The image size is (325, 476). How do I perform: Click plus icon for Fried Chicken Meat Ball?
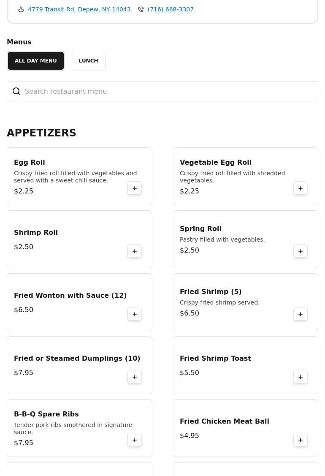click(x=301, y=440)
